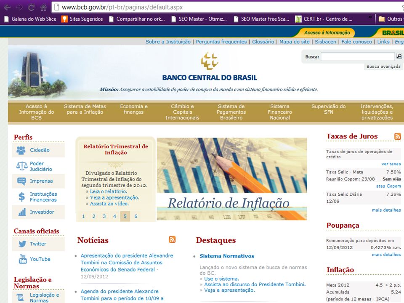This screenshot has height=303, width=404.
Task: Click ver taxas link
Action: click(x=391, y=164)
